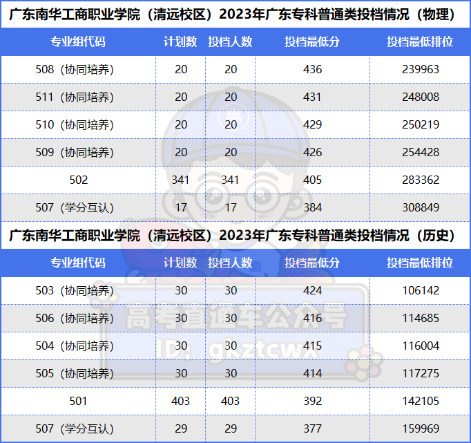Click 投档最低分 header in the history table
This screenshot has height=443, width=471.
point(312,263)
